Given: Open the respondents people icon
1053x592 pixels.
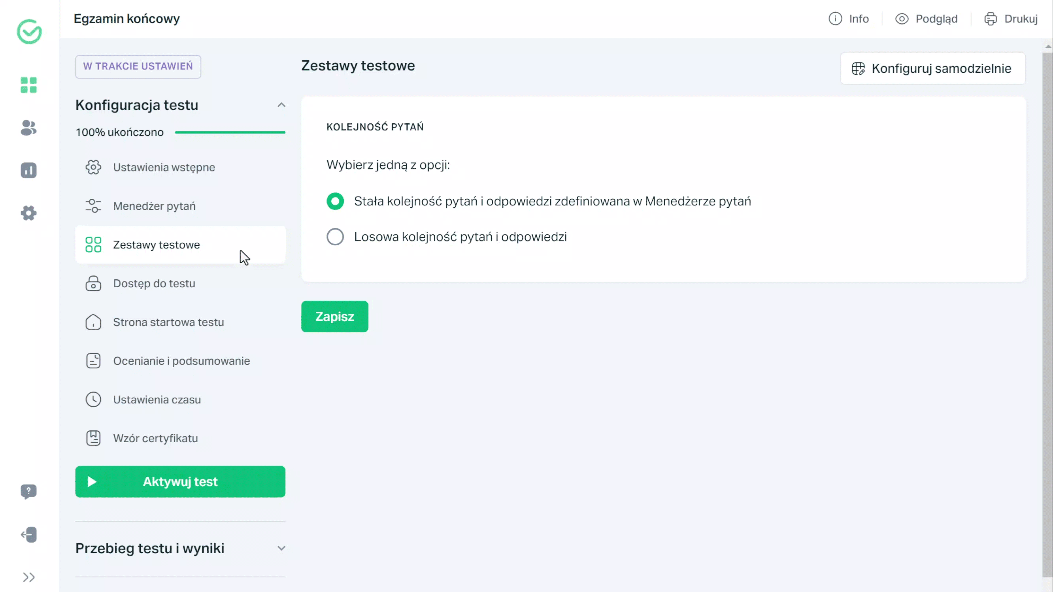Looking at the screenshot, I should coord(29,128).
